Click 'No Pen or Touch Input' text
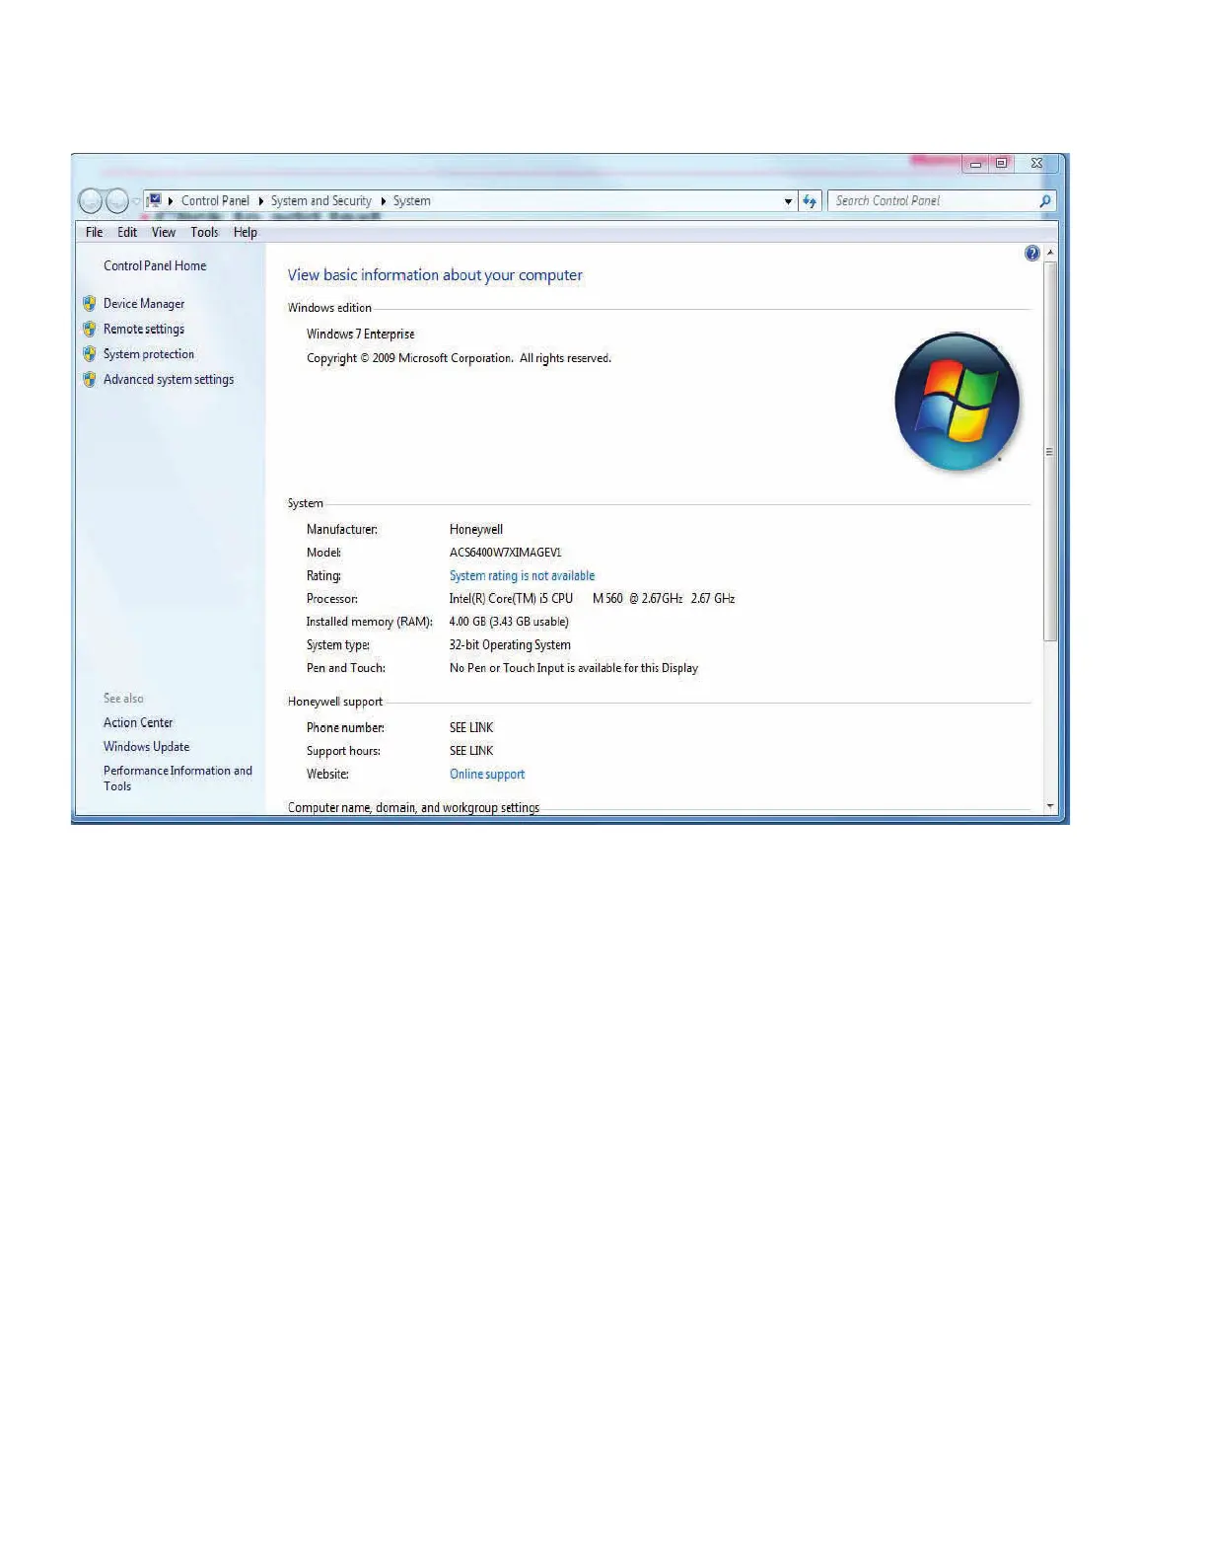Image resolution: width=1207 pixels, height=1563 pixels. 574,668
